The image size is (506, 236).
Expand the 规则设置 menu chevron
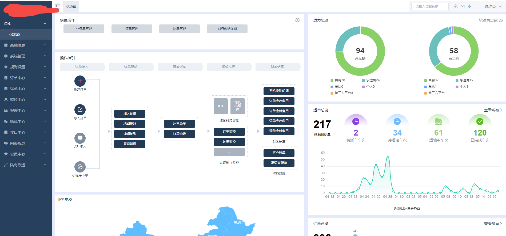45,67
